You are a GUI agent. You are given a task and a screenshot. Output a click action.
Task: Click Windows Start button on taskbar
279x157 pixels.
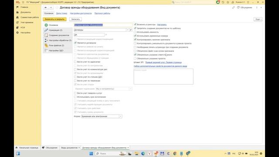click(x=91, y=154)
